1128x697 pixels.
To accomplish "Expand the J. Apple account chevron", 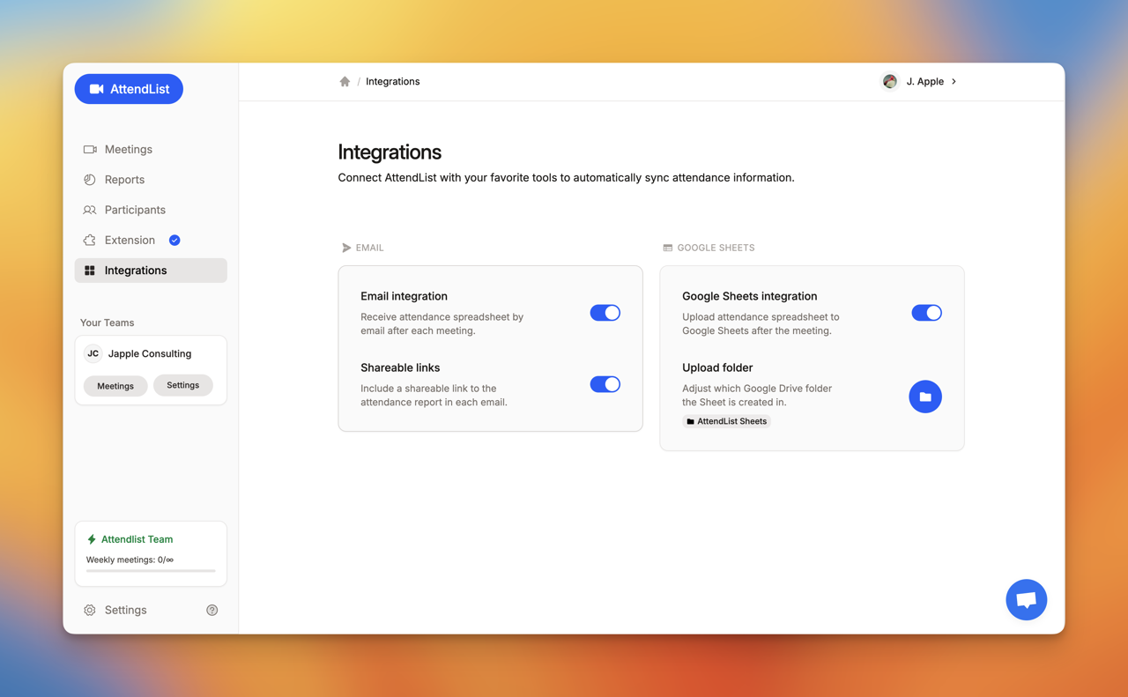I will point(954,82).
